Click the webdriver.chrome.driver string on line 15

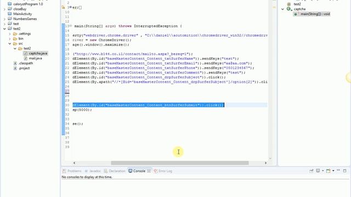111,35
